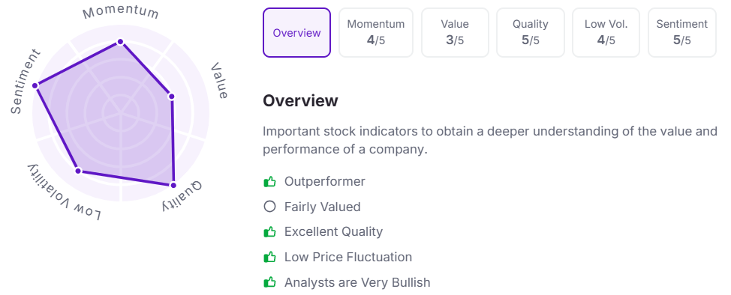Open the Momentum 4/5 tab
This screenshot has width=731, height=295.
pyautogui.click(x=376, y=33)
